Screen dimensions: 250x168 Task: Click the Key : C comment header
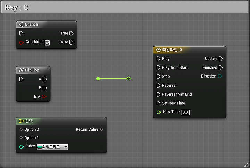(125, 7)
